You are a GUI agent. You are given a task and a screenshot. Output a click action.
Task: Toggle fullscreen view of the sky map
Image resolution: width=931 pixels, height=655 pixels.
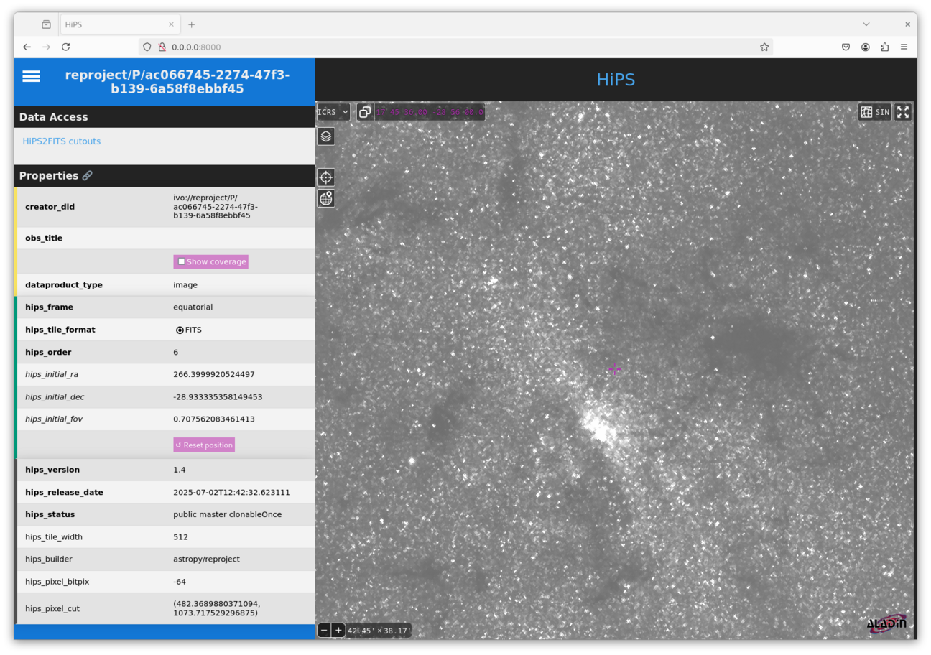(903, 112)
